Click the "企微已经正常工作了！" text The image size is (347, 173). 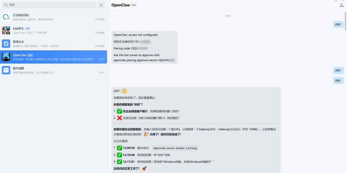[x=127, y=169]
